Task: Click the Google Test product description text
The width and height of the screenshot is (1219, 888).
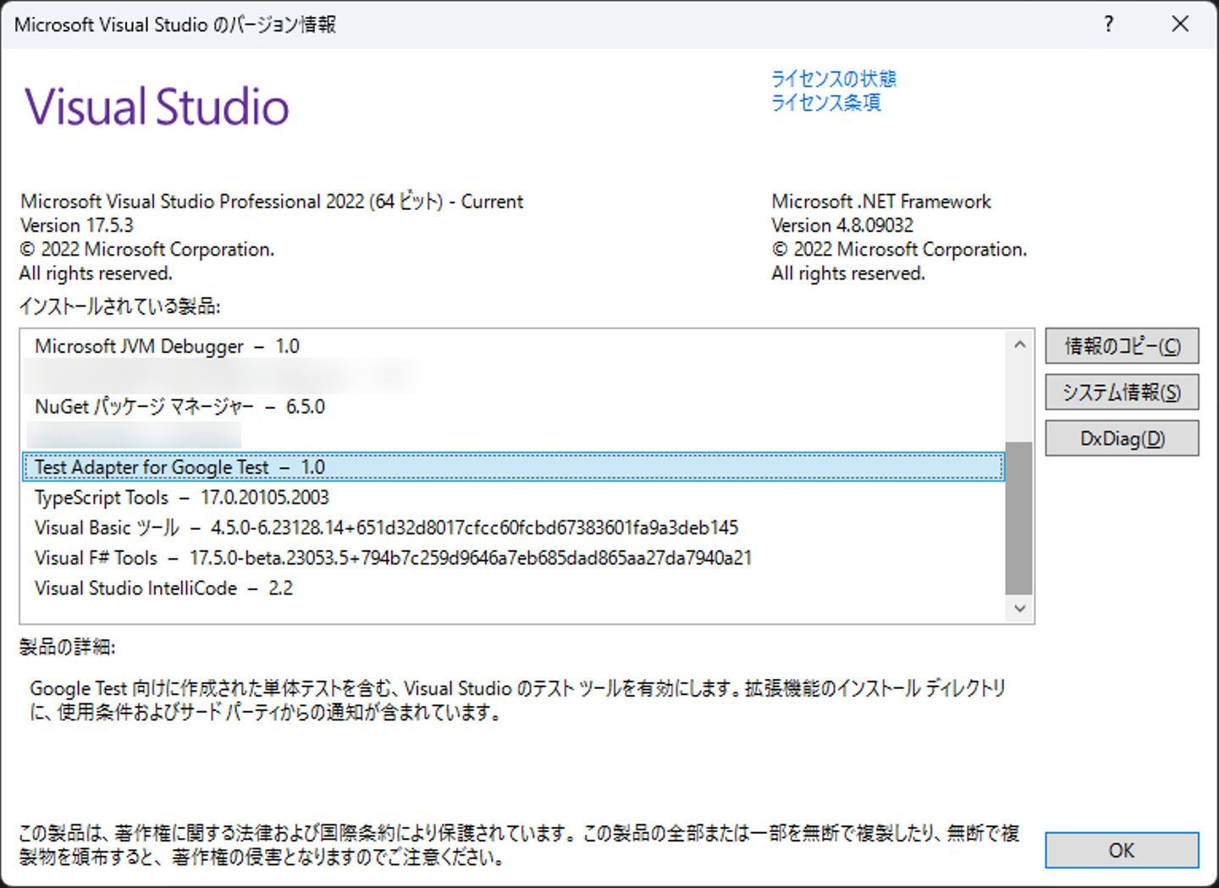Action: pos(518,700)
